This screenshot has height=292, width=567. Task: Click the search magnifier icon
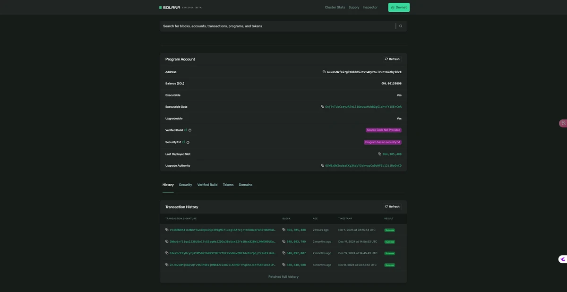click(x=401, y=26)
